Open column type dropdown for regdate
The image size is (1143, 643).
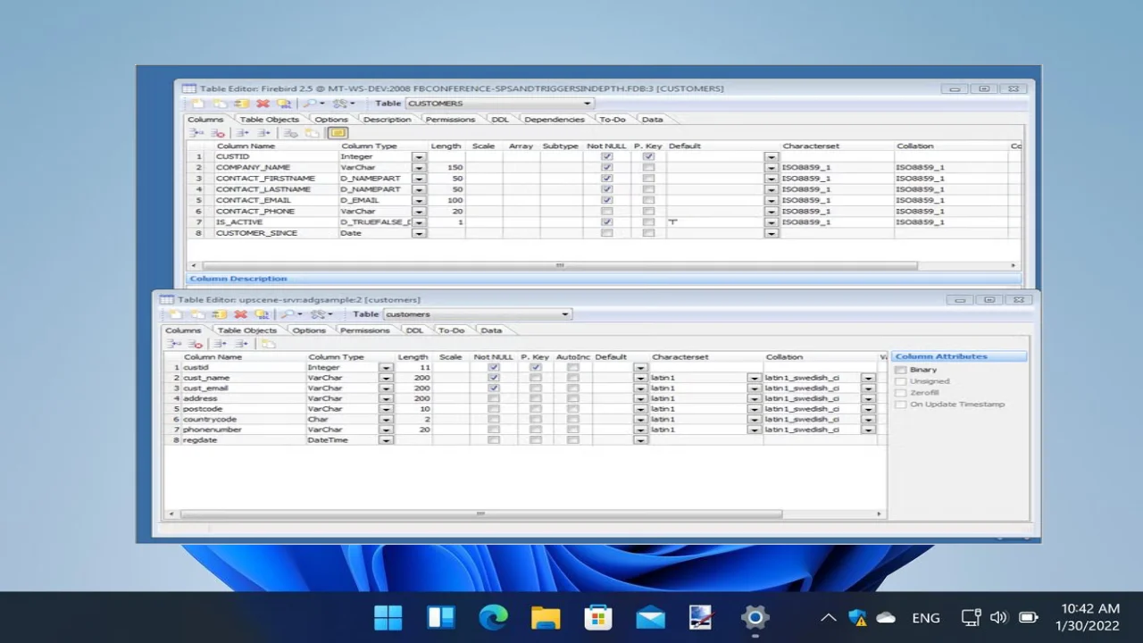(386, 440)
